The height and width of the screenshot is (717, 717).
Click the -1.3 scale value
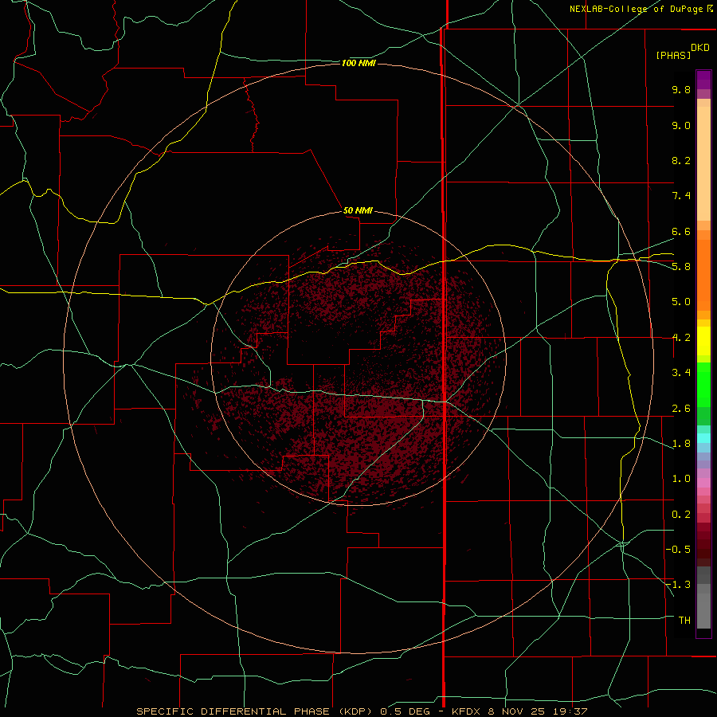point(678,585)
